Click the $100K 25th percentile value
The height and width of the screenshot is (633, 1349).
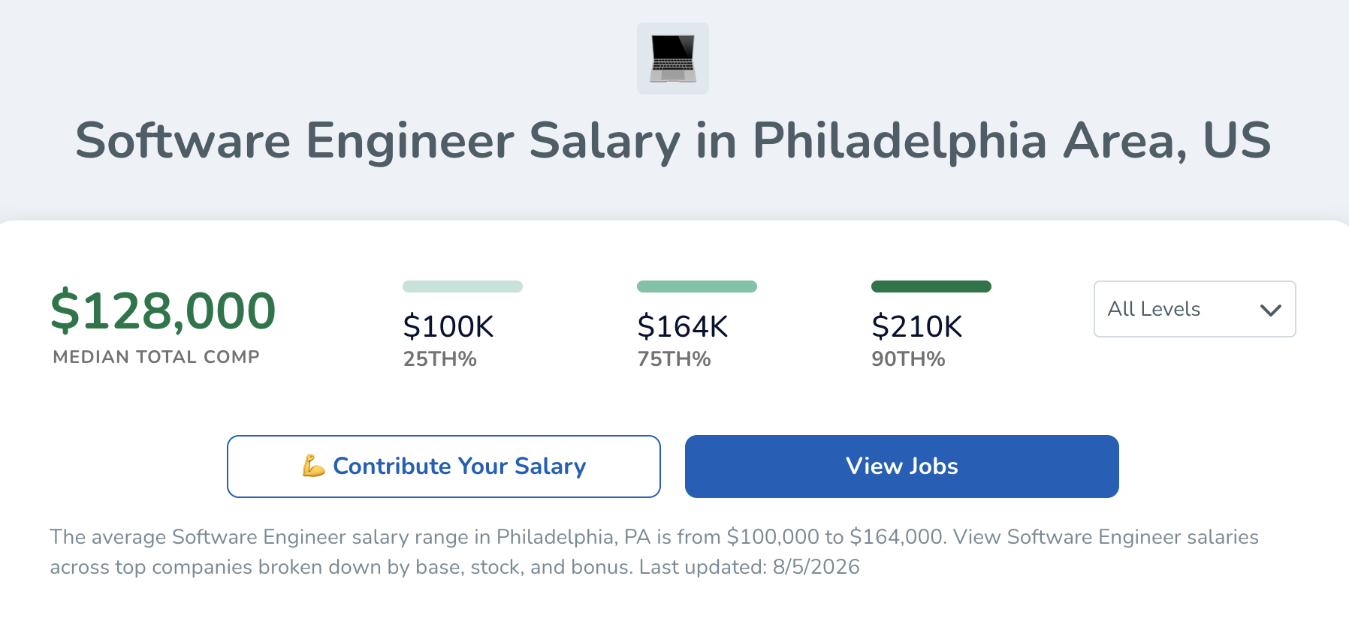[448, 327]
